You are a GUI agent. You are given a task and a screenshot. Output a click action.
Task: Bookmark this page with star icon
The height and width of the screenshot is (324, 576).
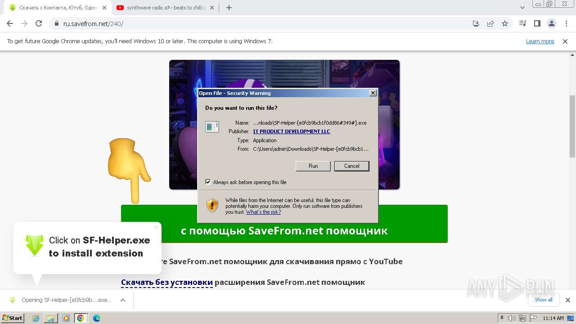point(505,23)
